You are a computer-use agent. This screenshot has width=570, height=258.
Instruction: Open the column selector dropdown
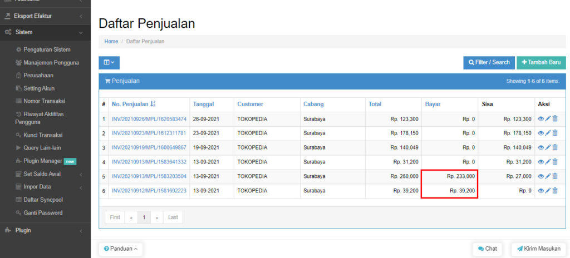(x=109, y=63)
